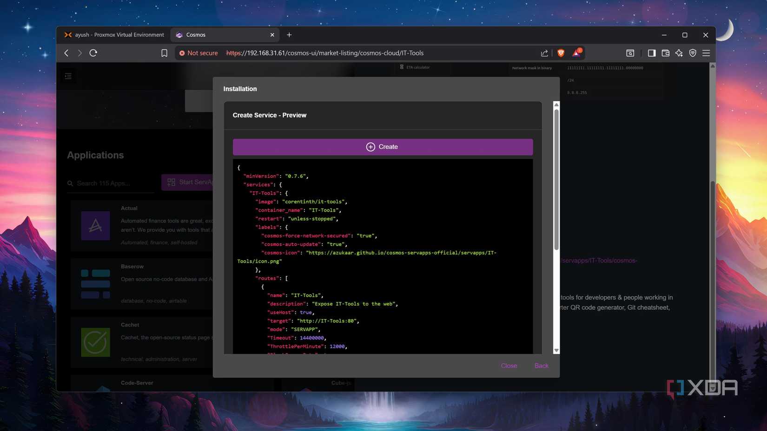Open Brave Shields lion icon
767x431 pixels.
click(561, 53)
